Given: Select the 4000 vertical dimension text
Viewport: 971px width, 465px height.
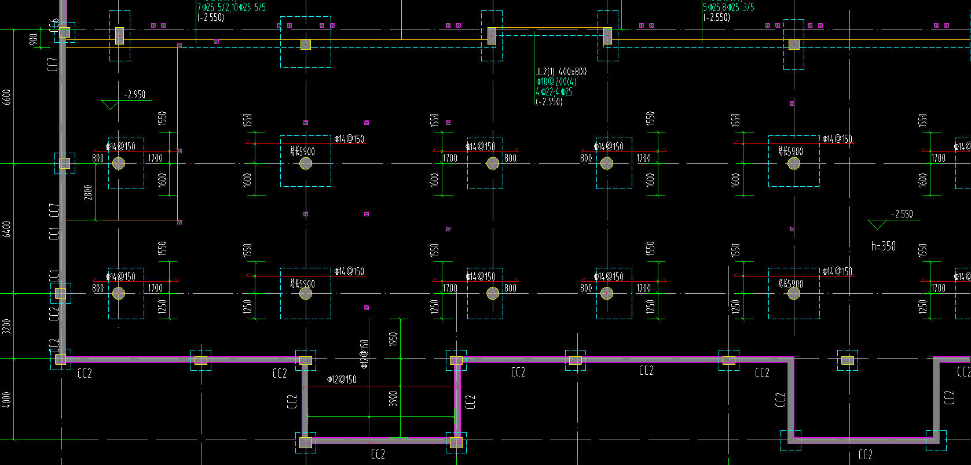Looking at the screenshot, I should tap(7, 400).
